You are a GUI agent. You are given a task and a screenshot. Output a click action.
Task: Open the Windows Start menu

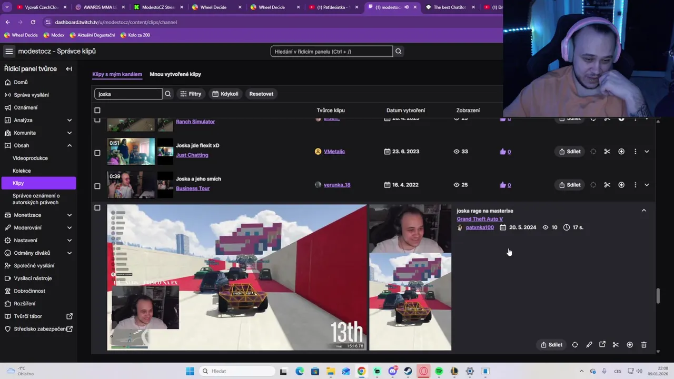(x=190, y=371)
